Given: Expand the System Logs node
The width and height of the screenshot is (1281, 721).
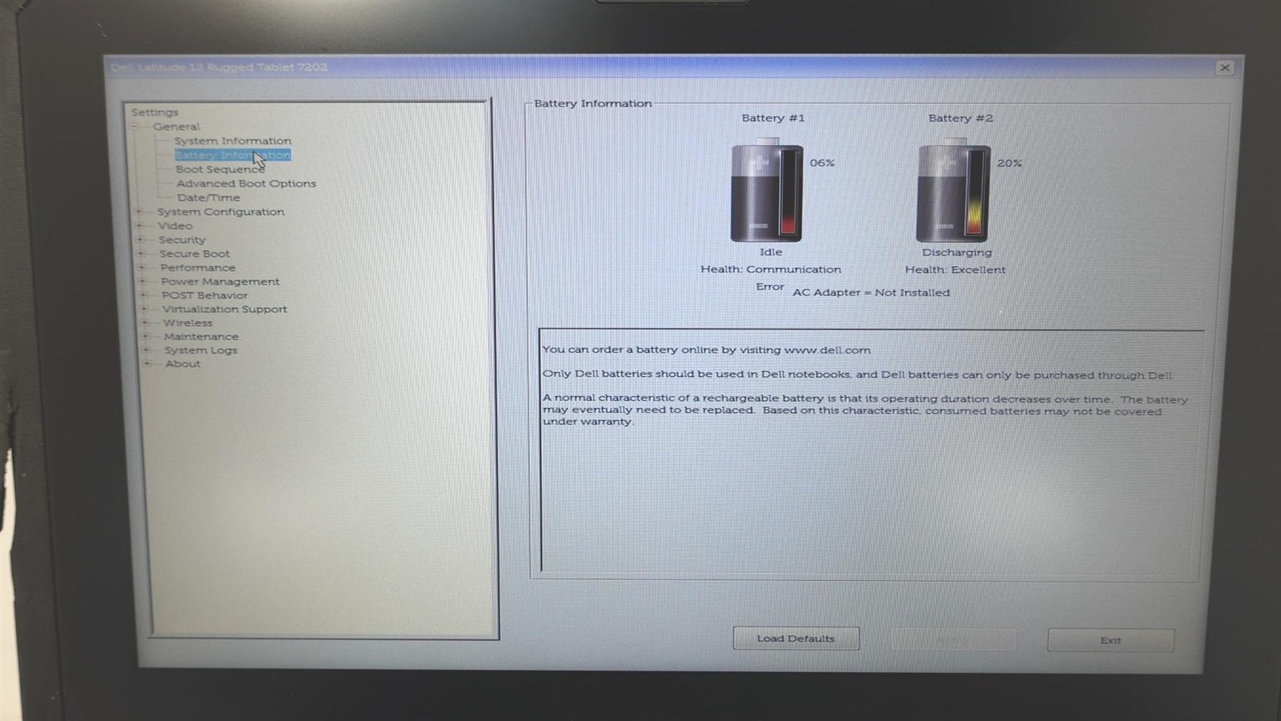Looking at the screenshot, I should [147, 350].
